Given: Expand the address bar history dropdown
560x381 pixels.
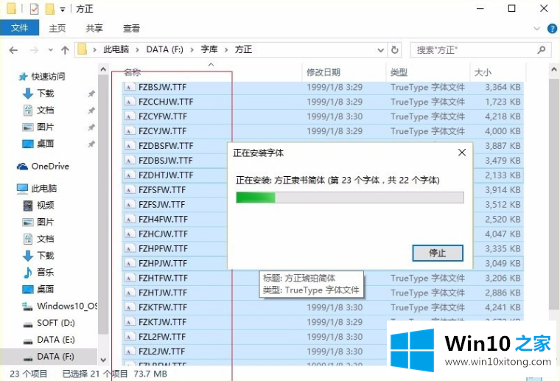Looking at the screenshot, I should 381,50.
